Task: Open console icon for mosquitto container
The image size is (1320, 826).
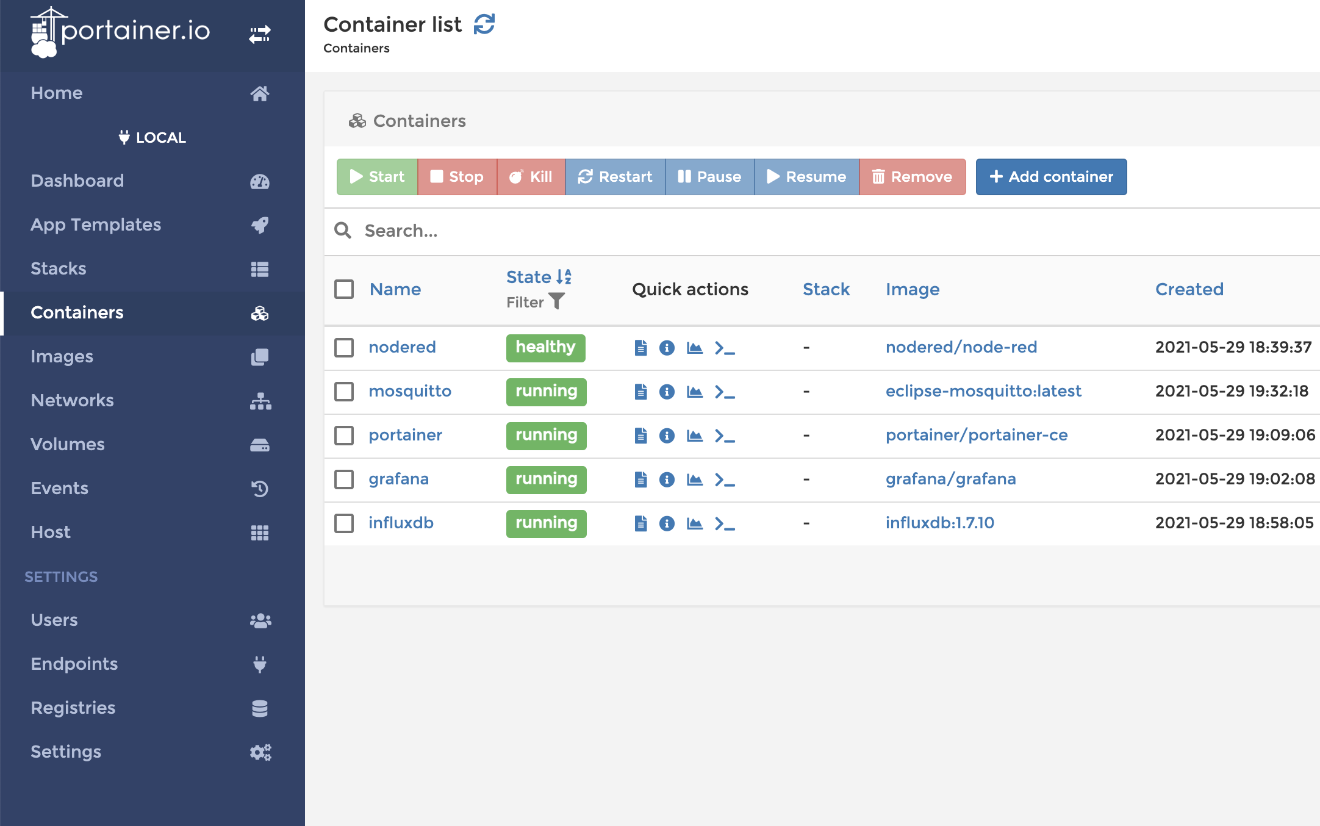Action: coord(725,392)
